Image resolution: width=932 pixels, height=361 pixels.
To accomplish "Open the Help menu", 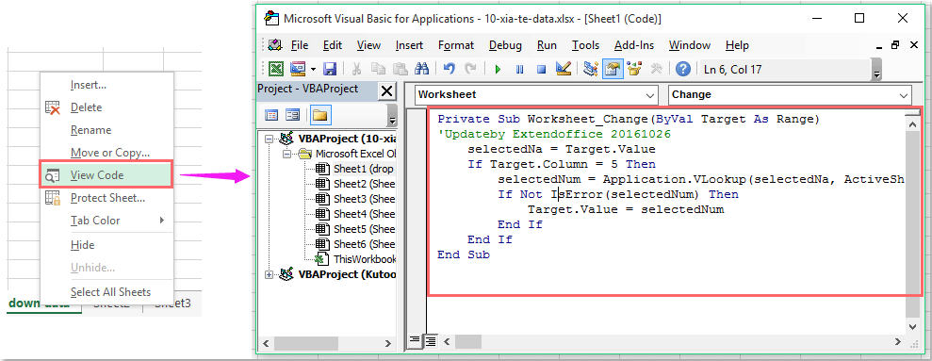I will point(738,45).
